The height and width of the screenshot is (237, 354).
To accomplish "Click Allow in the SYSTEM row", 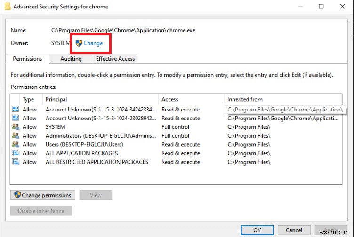I will click(x=30, y=127).
